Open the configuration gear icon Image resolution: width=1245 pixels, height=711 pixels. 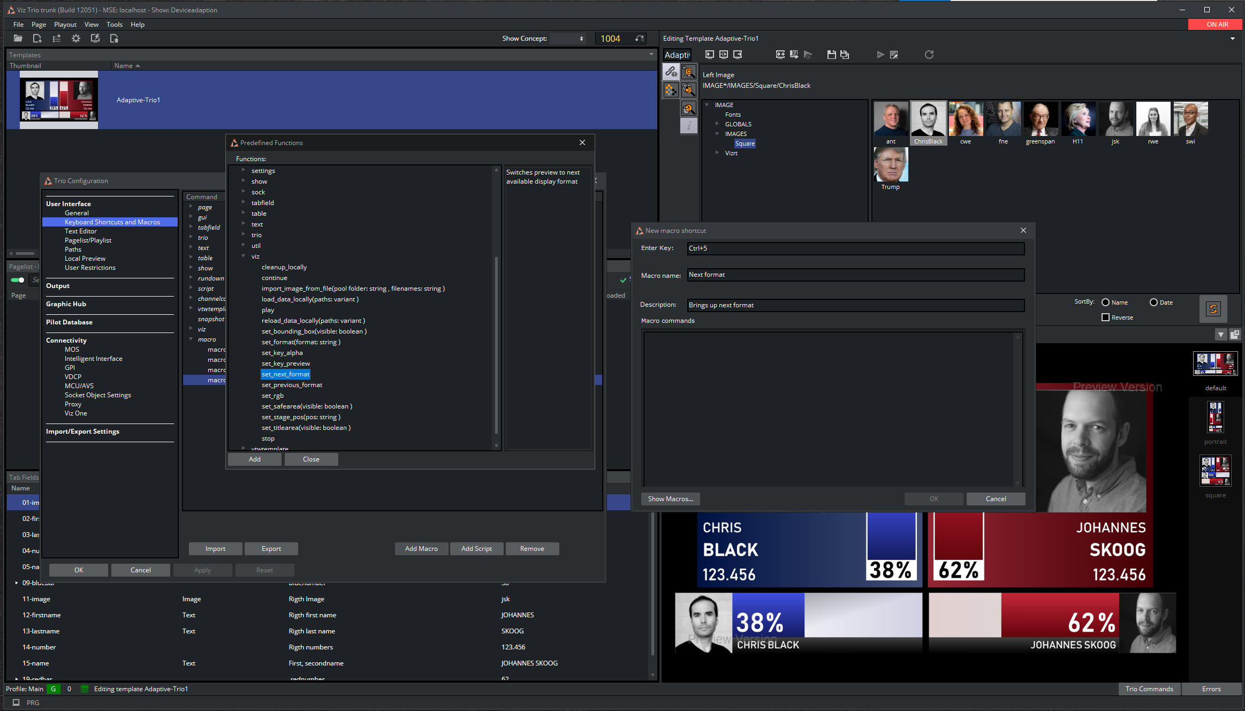(x=76, y=38)
